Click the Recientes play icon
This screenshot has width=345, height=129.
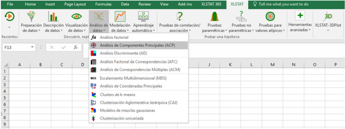(x=9, y=17)
